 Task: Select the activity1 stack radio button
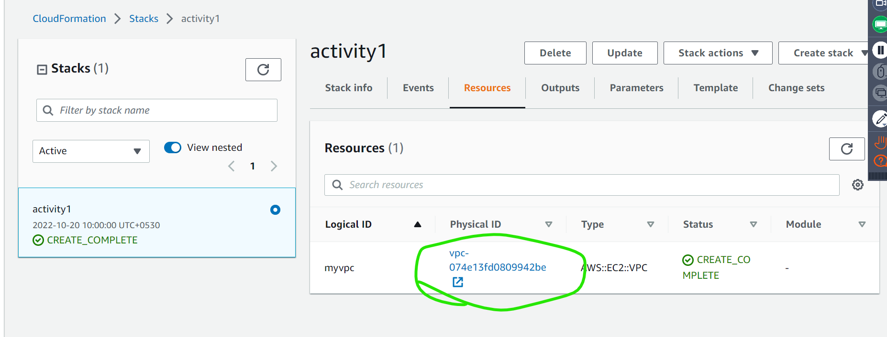(x=275, y=210)
